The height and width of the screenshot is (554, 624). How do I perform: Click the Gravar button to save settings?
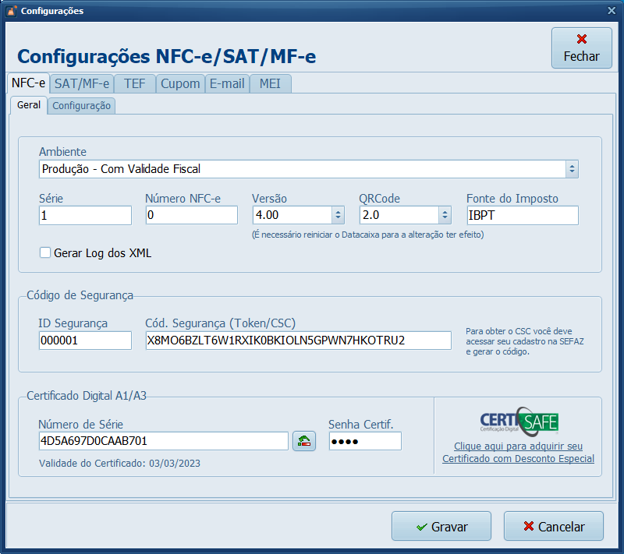click(x=441, y=526)
